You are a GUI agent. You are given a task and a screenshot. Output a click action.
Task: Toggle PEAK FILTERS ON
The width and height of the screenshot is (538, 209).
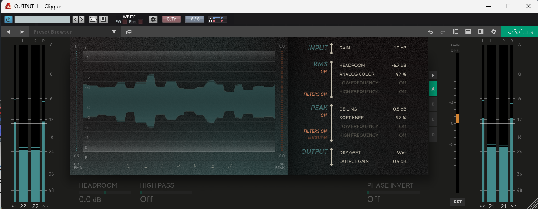click(x=316, y=131)
